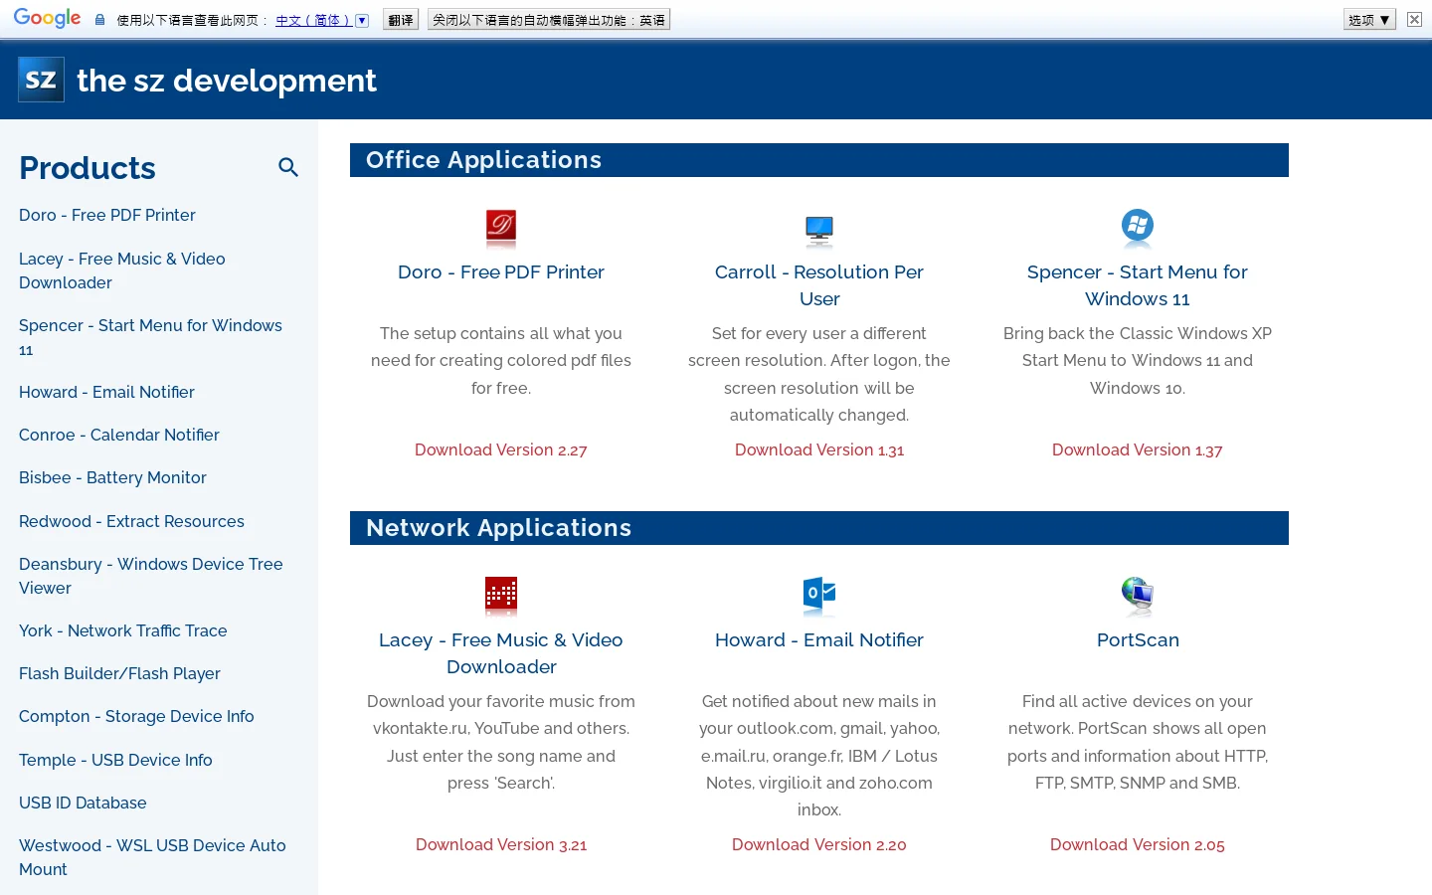Open the Products search magnifier icon

pos(288,167)
